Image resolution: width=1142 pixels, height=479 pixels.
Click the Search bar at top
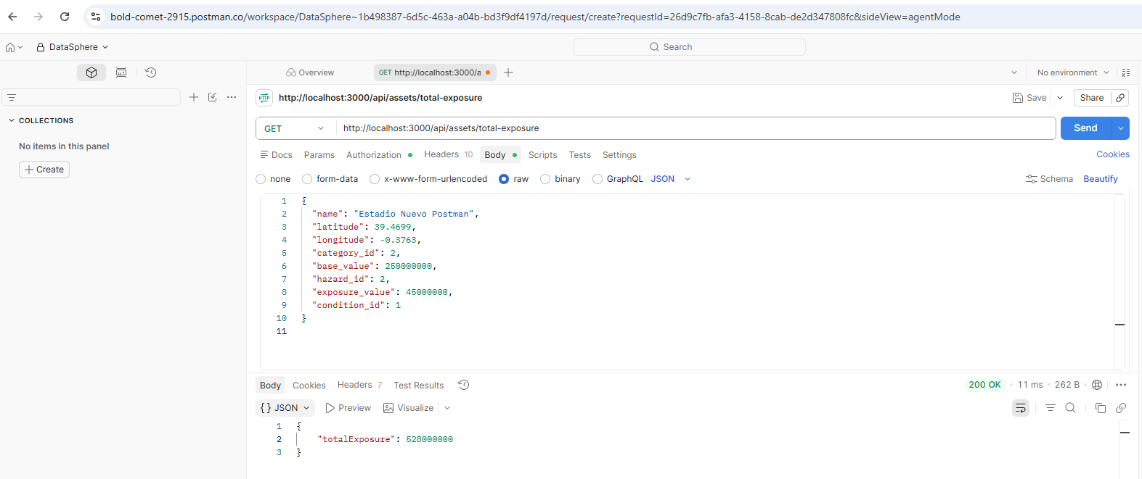[x=690, y=47]
